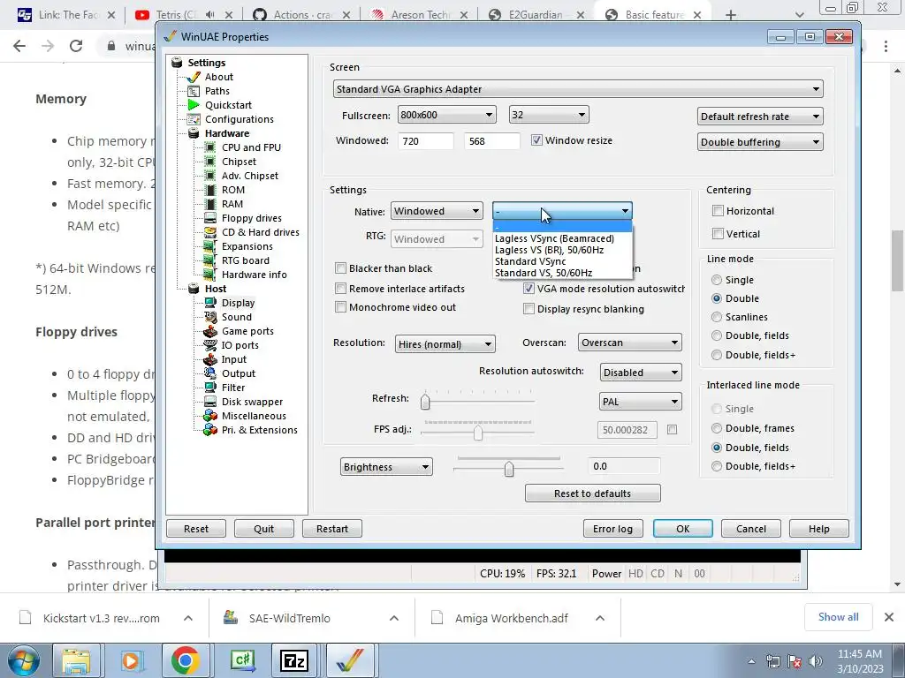This screenshot has width=905, height=678.
Task: Open the Standard VGA Graphics Adapter dropdown
Action: point(578,89)
